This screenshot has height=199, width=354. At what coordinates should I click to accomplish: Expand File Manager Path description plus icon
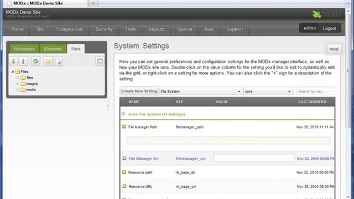124,127
